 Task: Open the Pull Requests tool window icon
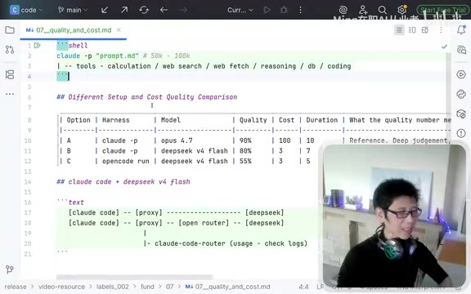[10, 50]
